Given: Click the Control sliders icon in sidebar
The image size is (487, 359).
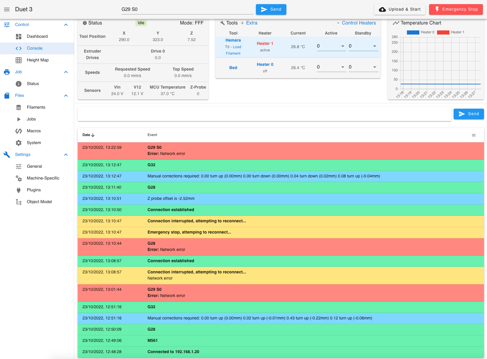Looking at the screenshot, I should click(x=7, y=25).
